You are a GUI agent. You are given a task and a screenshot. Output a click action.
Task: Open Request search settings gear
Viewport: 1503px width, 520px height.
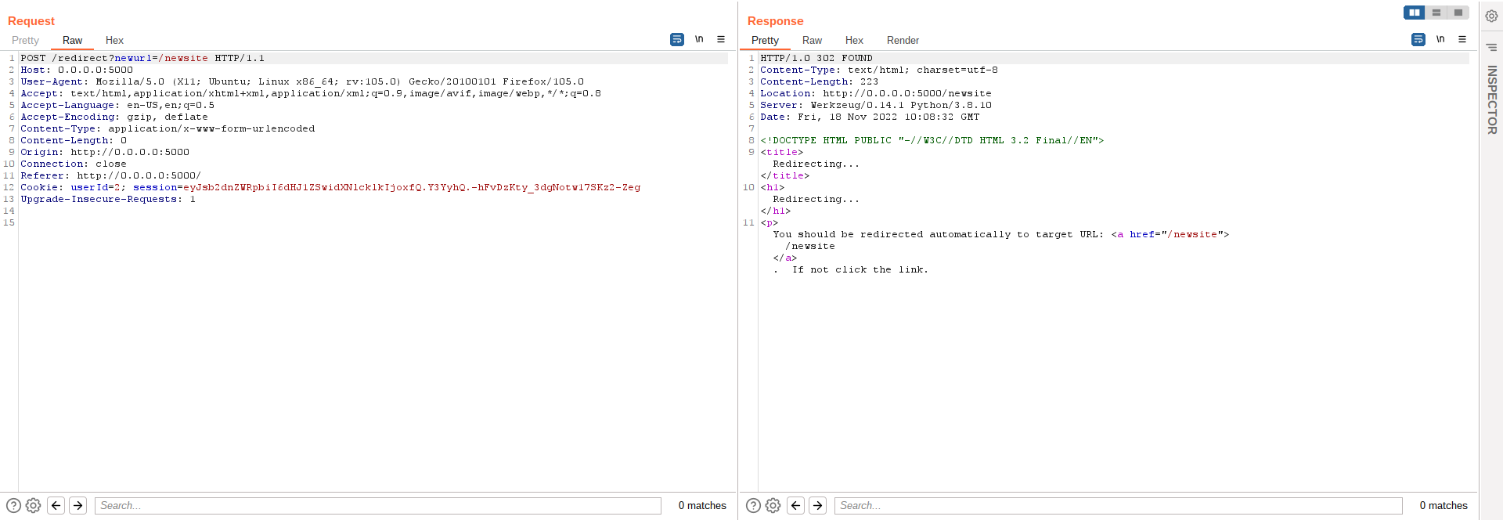pyautogui.click(x=33, y=505)
